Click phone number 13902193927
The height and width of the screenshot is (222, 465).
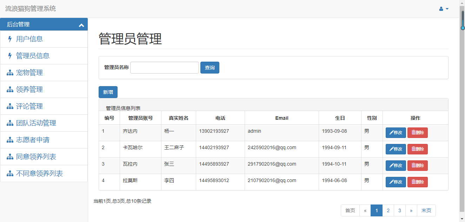point(214,131)
